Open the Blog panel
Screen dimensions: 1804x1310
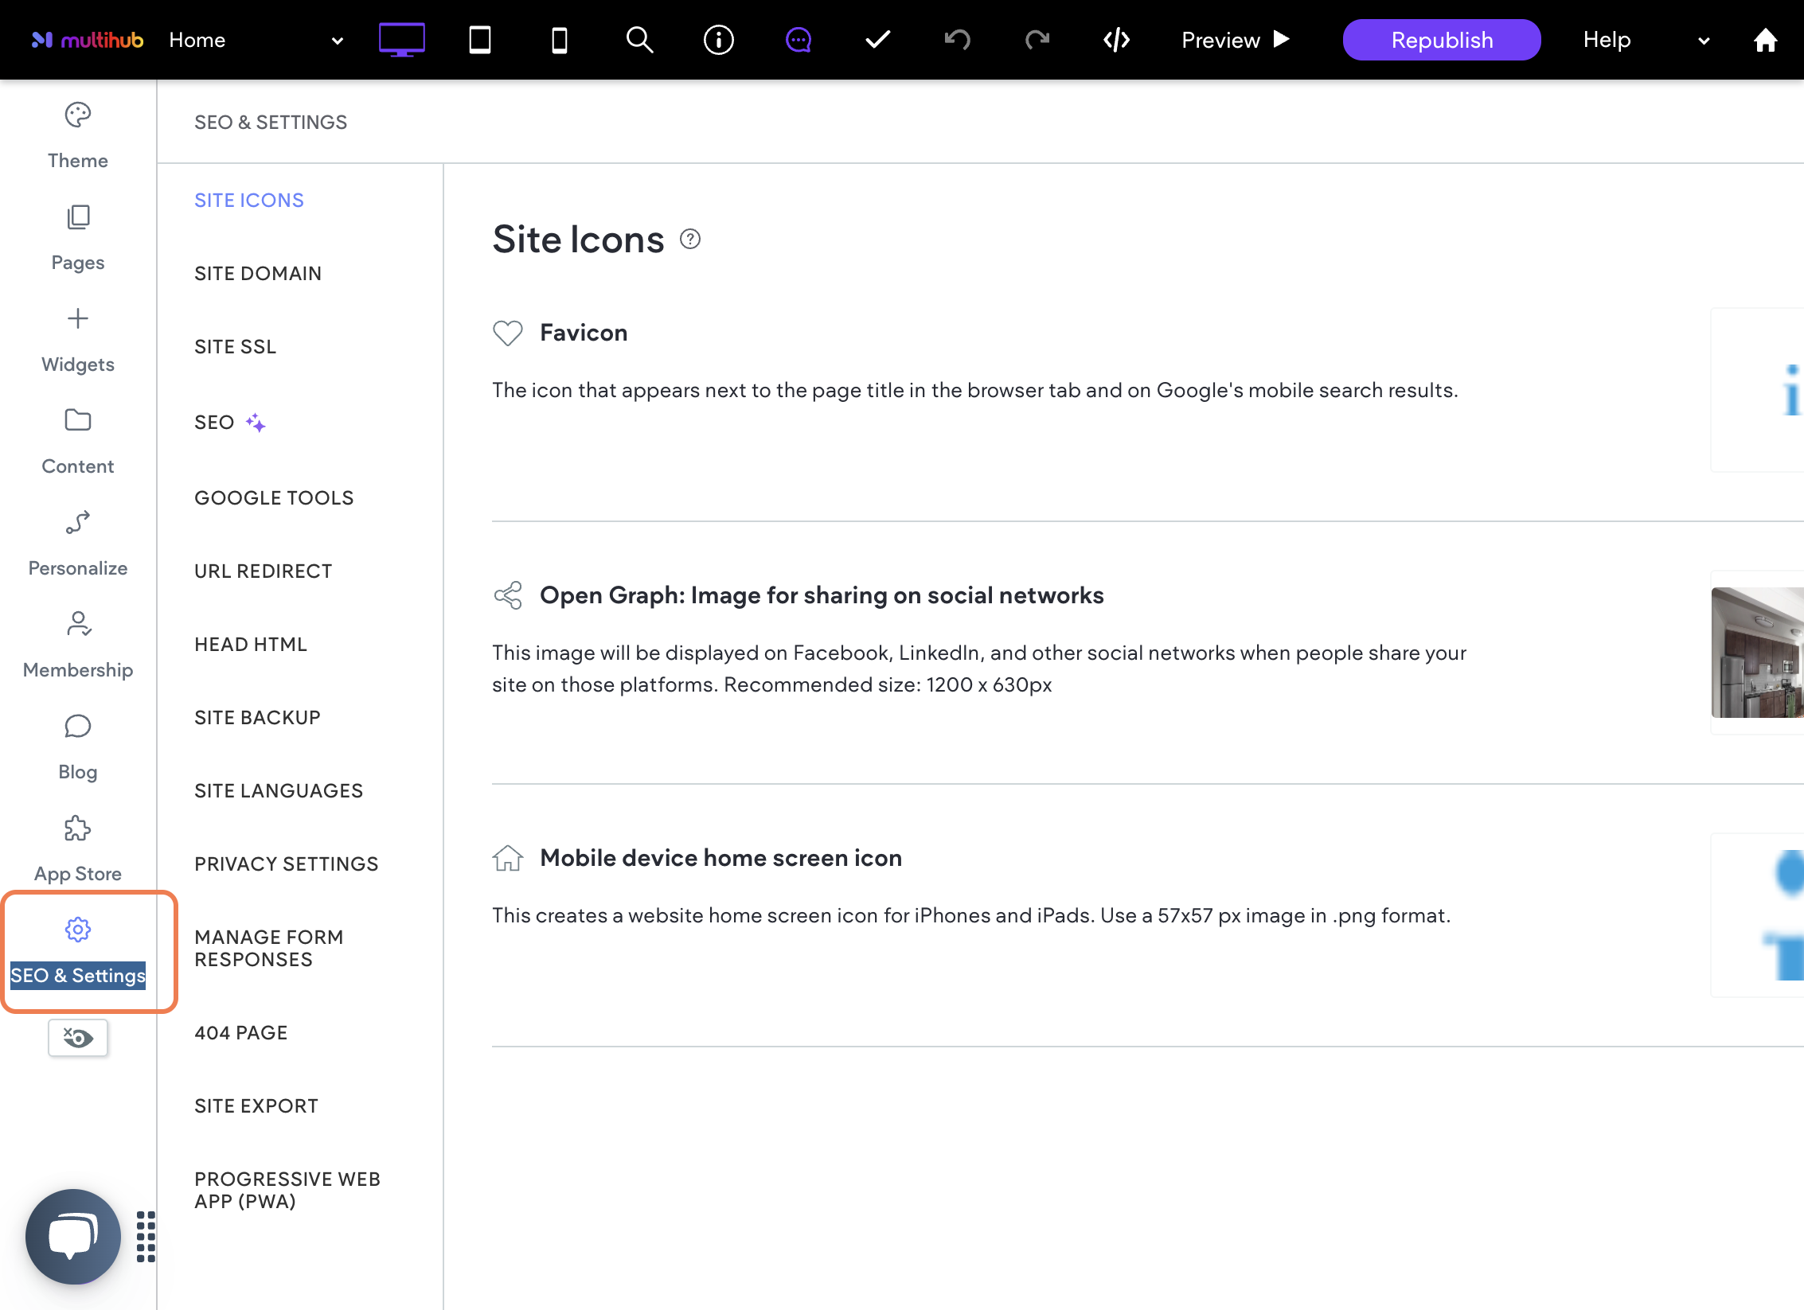pos(78,748)
